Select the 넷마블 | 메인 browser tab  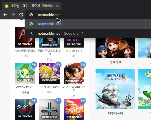(32, 6)
